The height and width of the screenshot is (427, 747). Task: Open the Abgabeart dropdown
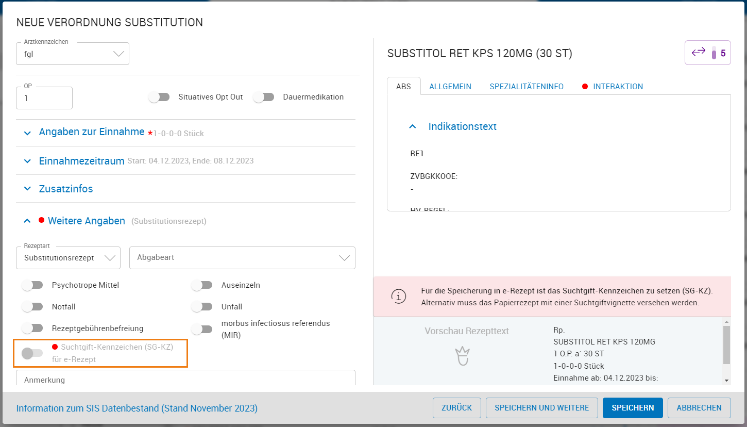click(x=242, y=258)
